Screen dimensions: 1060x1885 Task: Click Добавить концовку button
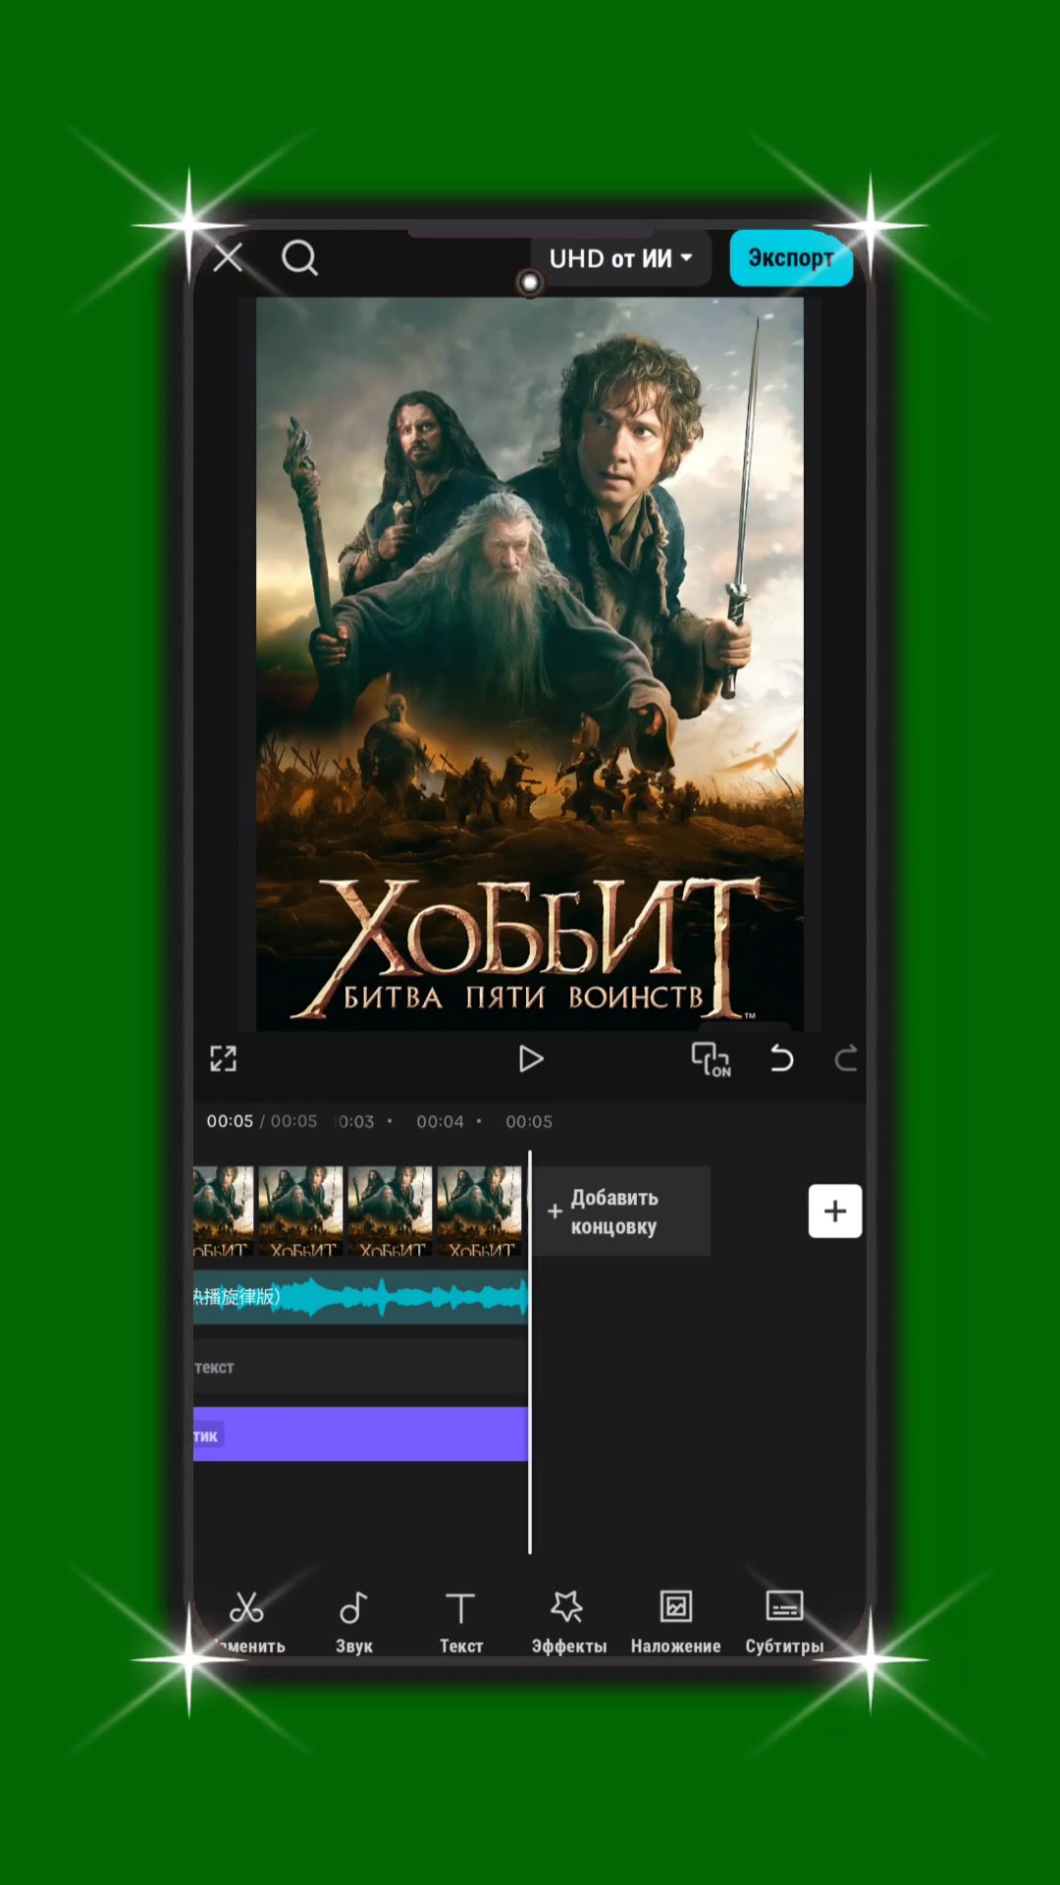(621, 1212)
